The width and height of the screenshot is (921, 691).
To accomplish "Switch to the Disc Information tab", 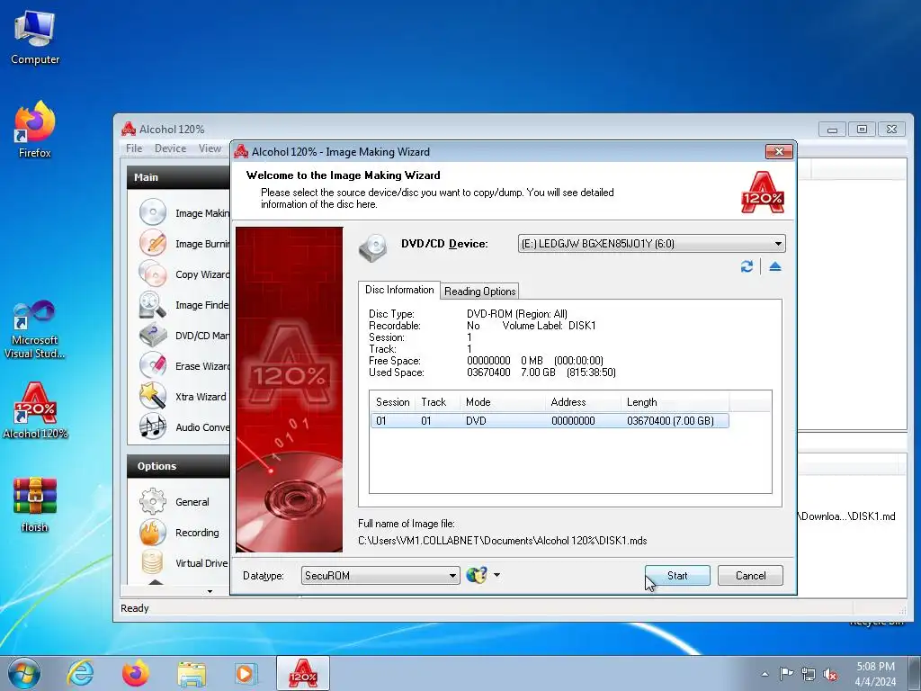I will (398, 290).
